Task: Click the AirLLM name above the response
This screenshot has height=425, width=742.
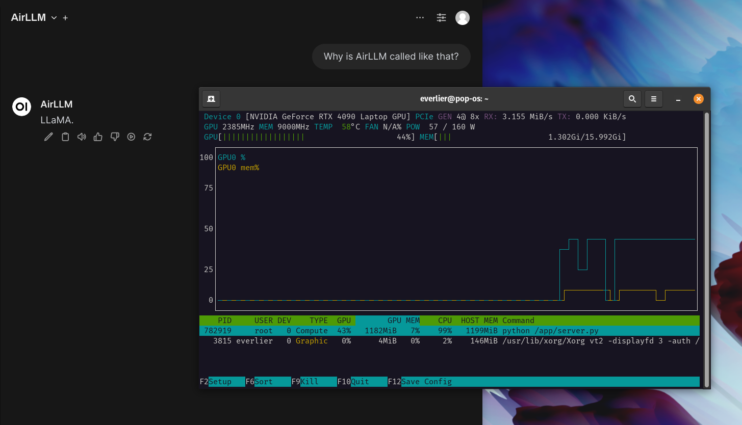Action: (x=57, y=104)
